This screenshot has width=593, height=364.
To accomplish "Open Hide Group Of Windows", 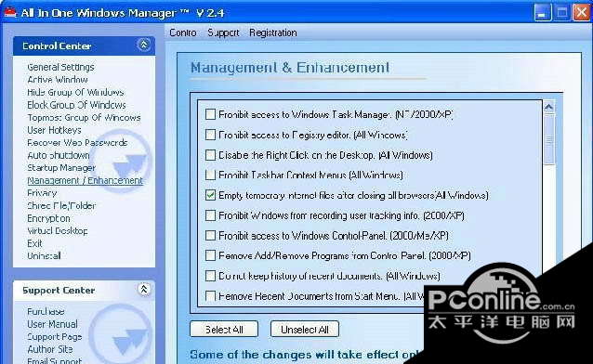I will (75, 92).
